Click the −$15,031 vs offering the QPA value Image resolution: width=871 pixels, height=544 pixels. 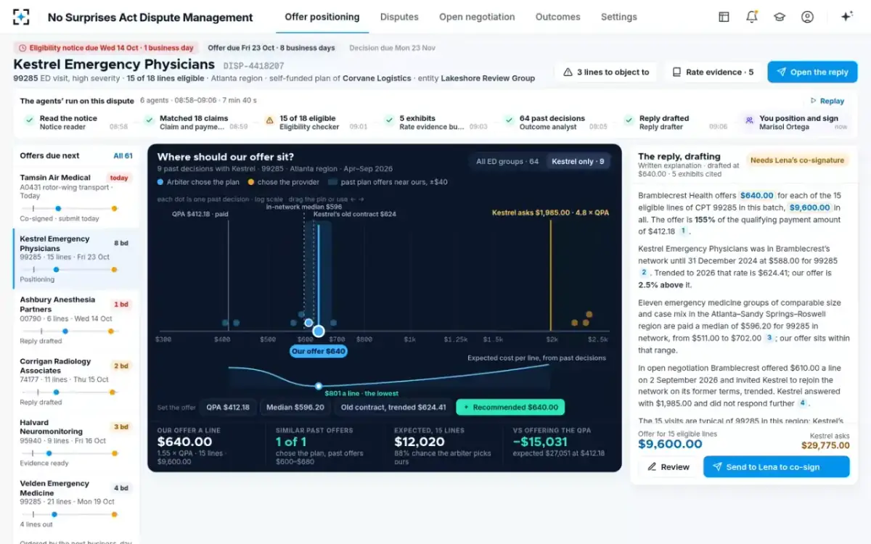[540, 442]
